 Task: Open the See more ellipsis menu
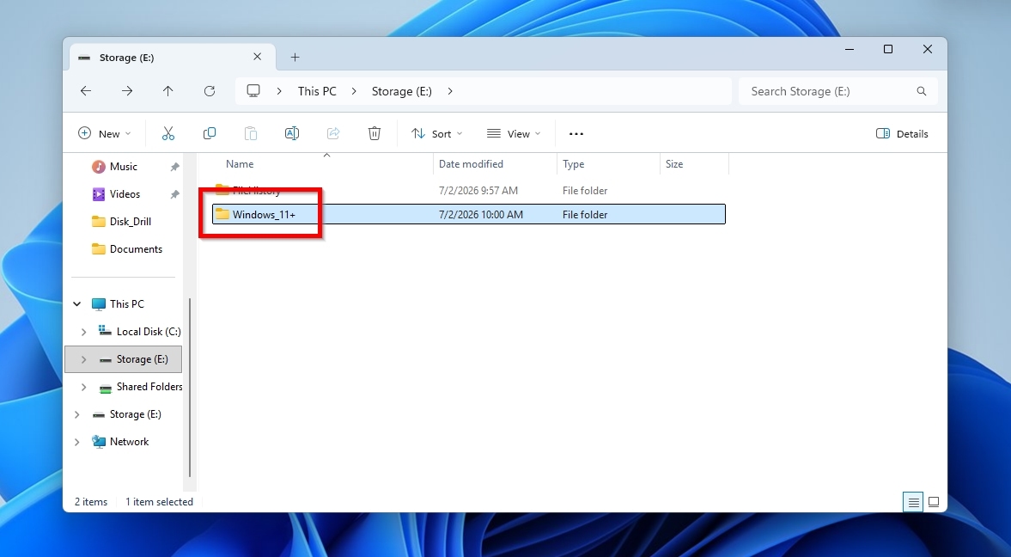pos(576,133)
